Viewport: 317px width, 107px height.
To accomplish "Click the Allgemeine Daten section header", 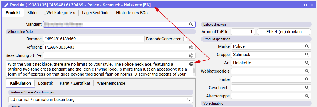I will pyautogui.click(x=101, y=31).
